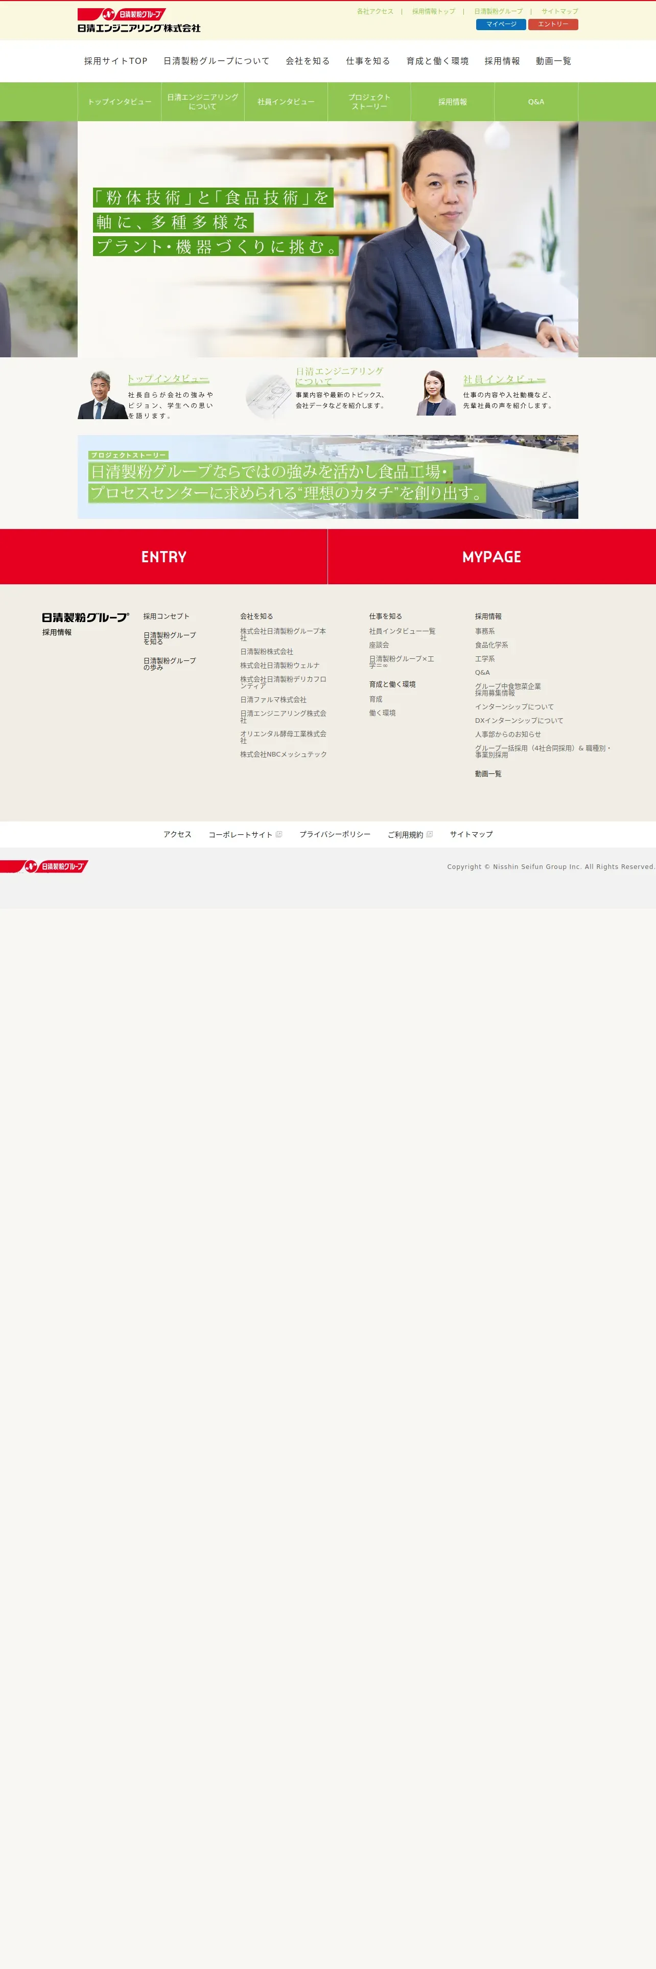
Task: Open the プロジェクトストーリー factory banner
Action: [327, 477]
